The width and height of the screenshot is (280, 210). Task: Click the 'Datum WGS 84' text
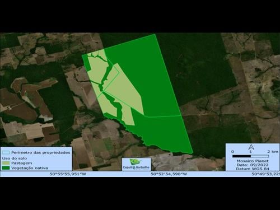pos(253,169)
